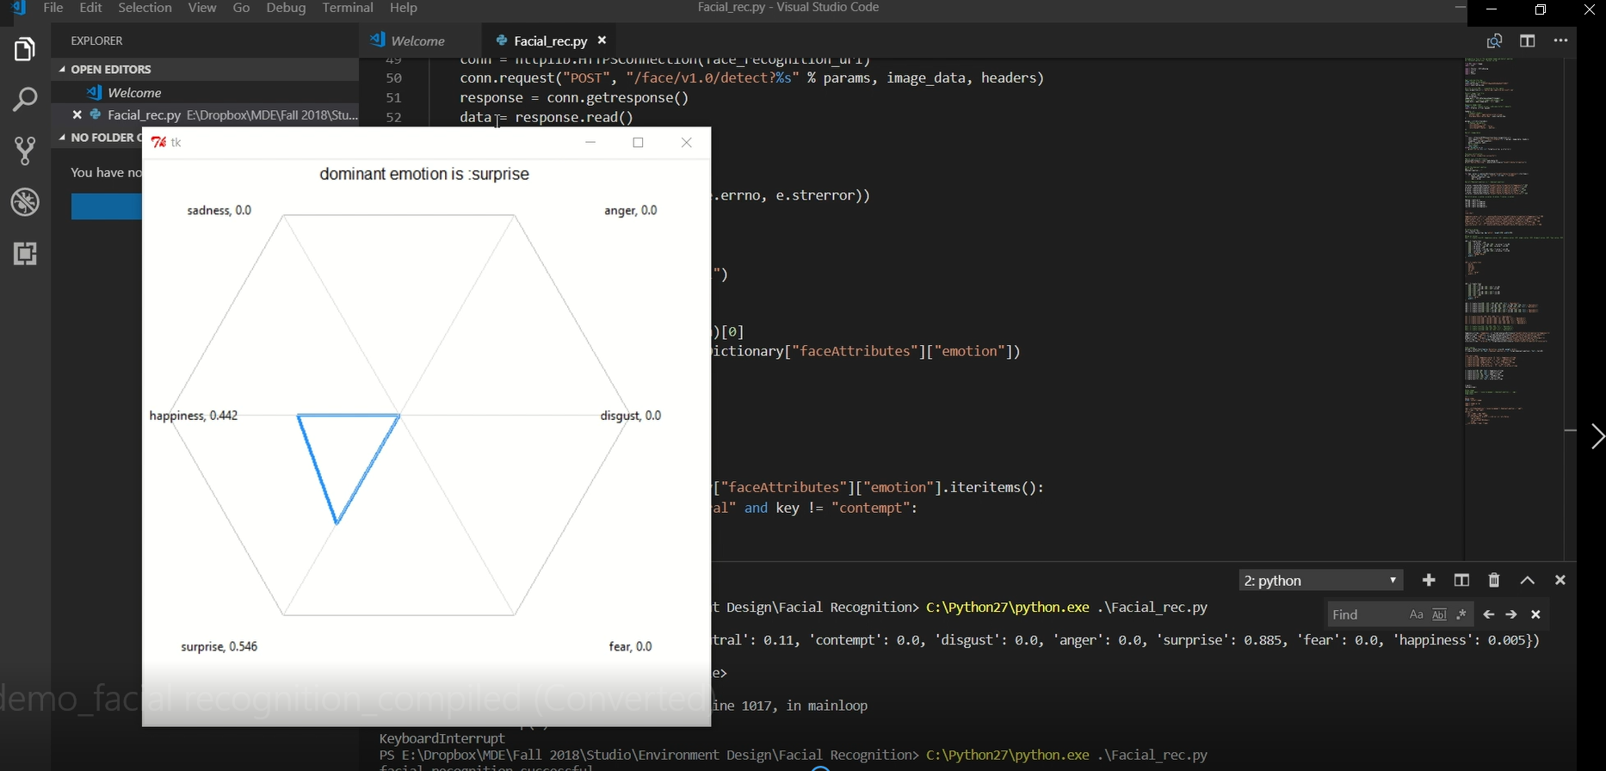Open the Search view in activity bar
Screen dimensions: 1606x771
(x=25, y=100)
